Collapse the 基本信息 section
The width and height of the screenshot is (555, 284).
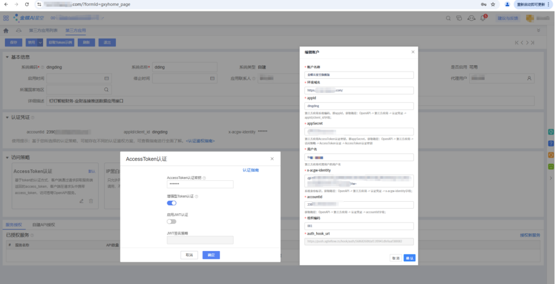click(x=7, y=57)
